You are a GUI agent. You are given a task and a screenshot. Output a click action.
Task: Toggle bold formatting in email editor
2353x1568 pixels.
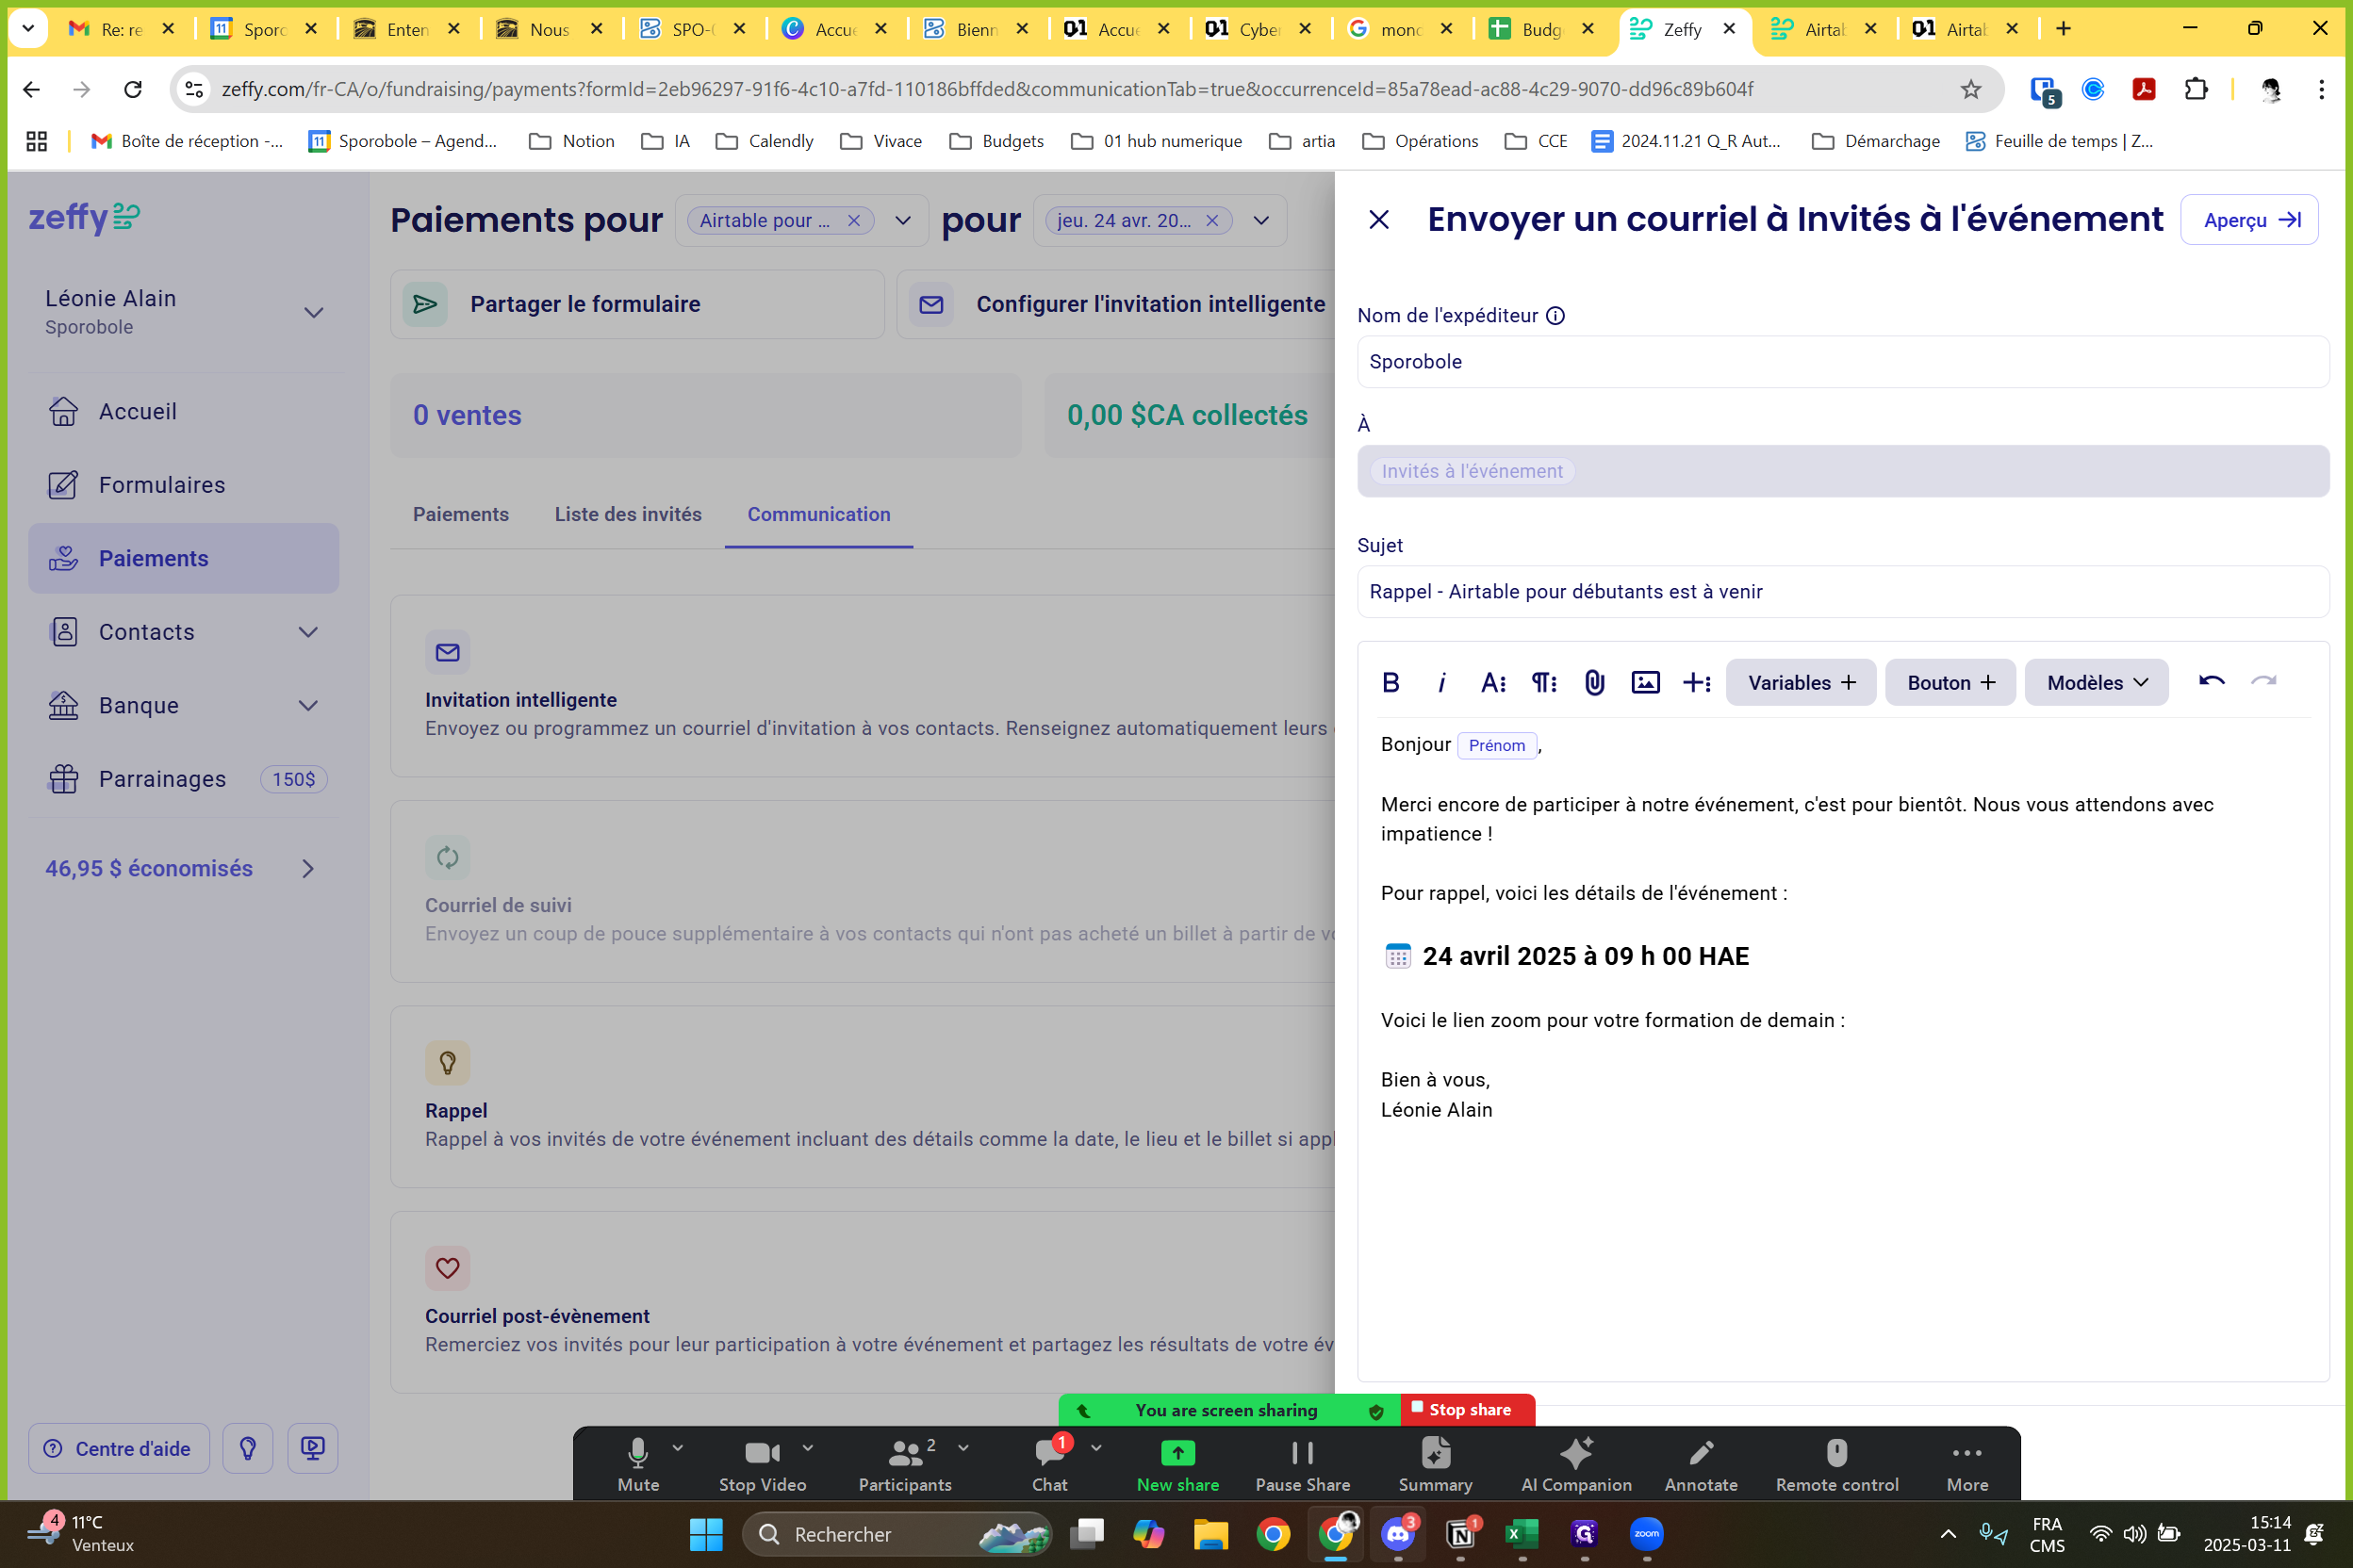[x=1390, y=682]
